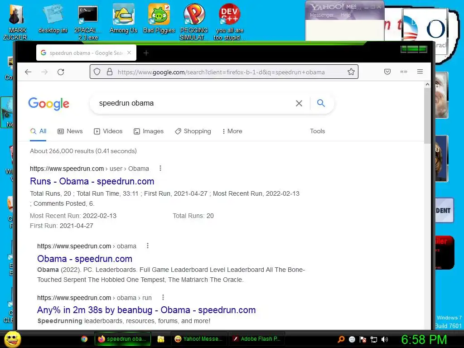The height and width of the screenshot is (348, 464).
Task: Expand the More search filters
Action: click(x=232, y=131)
